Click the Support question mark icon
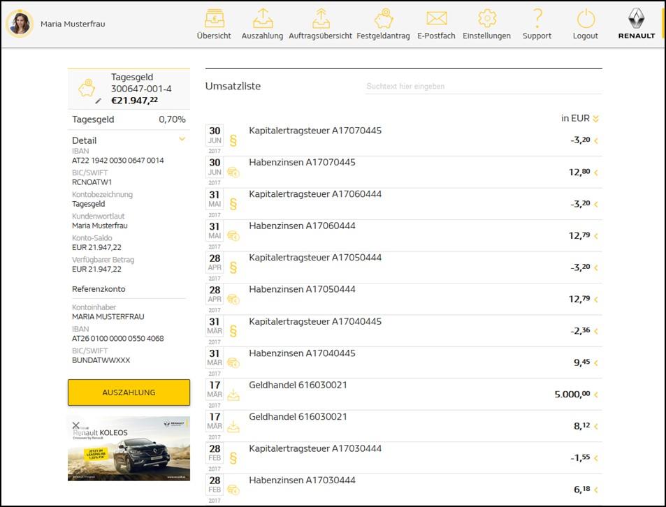The width and height of the screenshot is (666, 507). coord(537,20)
